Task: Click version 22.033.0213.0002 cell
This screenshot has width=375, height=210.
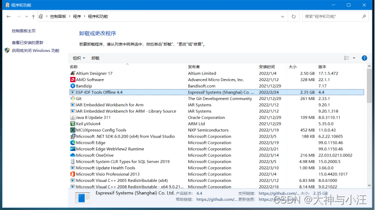Action: click(335, 155)
